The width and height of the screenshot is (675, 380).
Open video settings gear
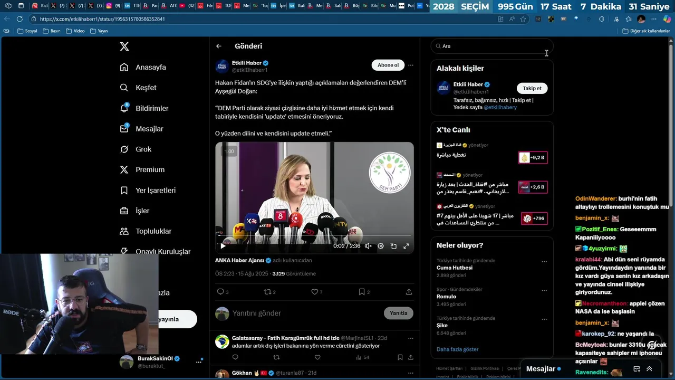[x=381, y=246]
